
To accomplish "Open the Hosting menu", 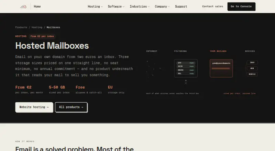I will (x=95, y=7).
